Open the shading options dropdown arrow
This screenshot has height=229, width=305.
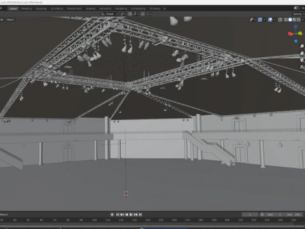303,20
